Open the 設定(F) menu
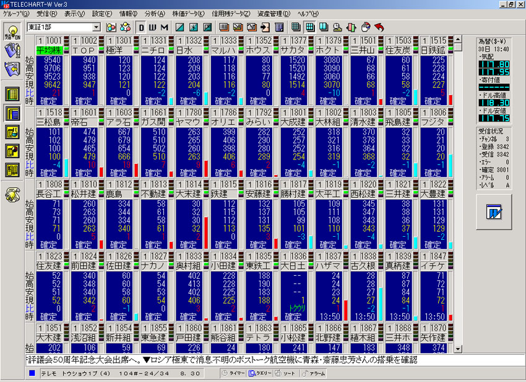Image resolution: width=526 pixels, height=382 pixels. point(102,14)
